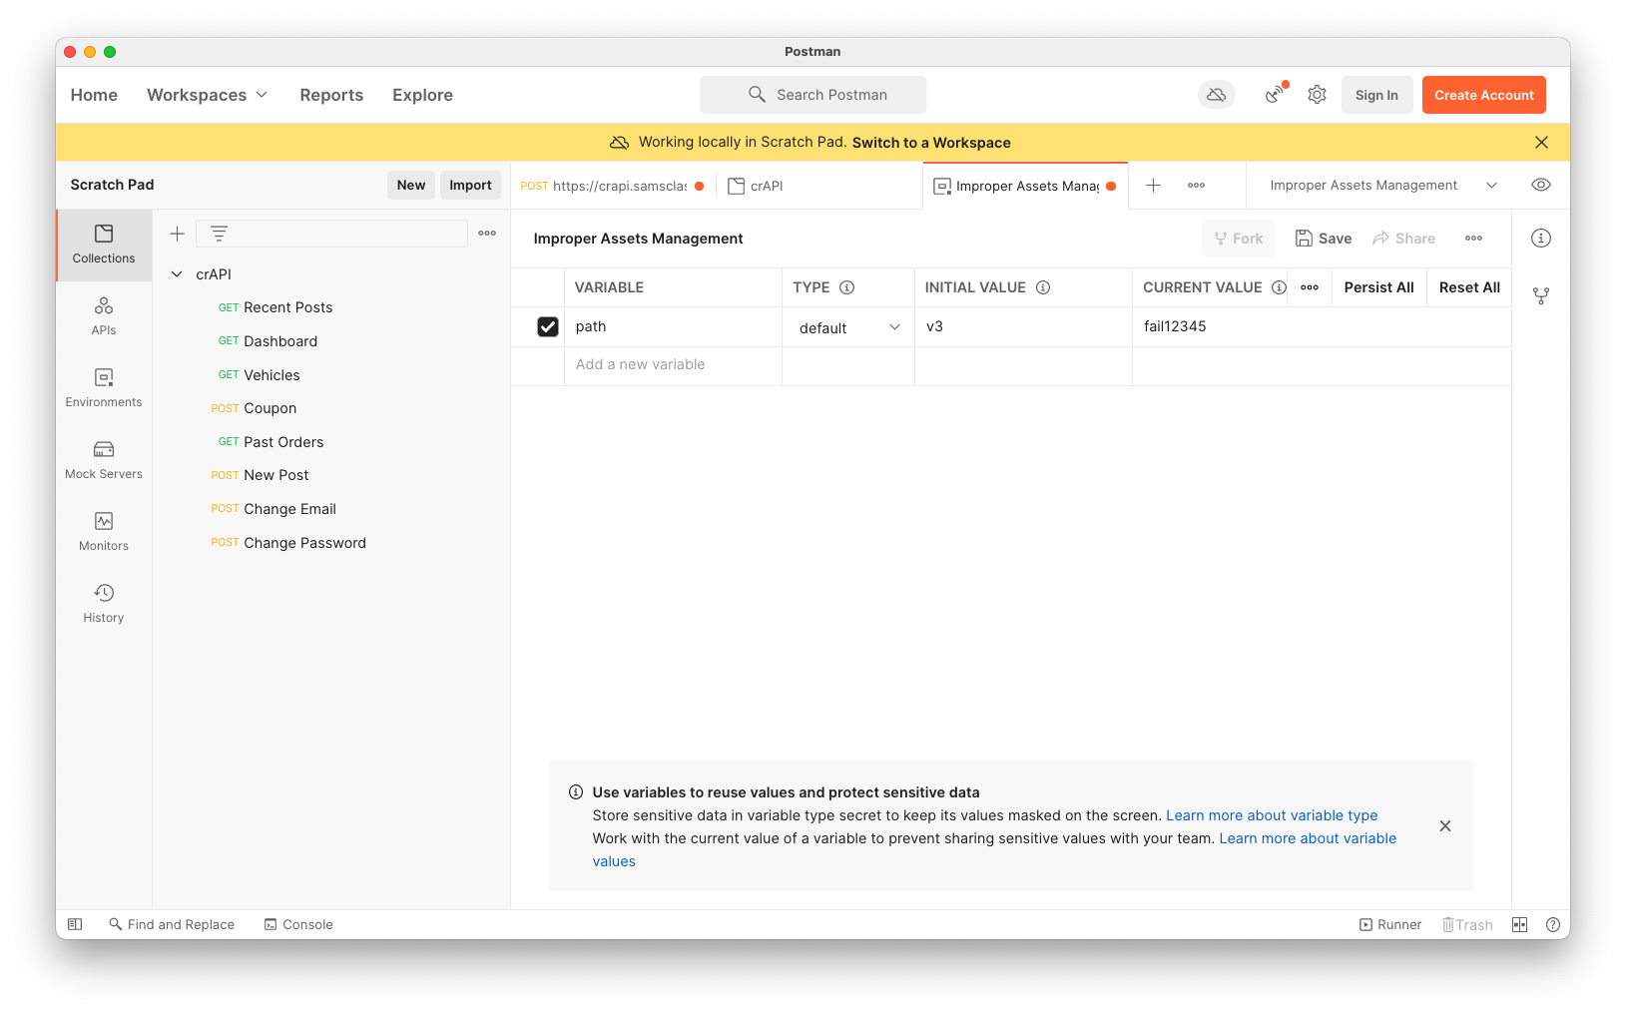Open three-dot menu beside Share button

[x=1473, y=239]
